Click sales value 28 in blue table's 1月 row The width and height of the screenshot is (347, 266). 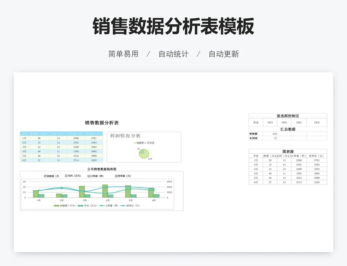39,138
